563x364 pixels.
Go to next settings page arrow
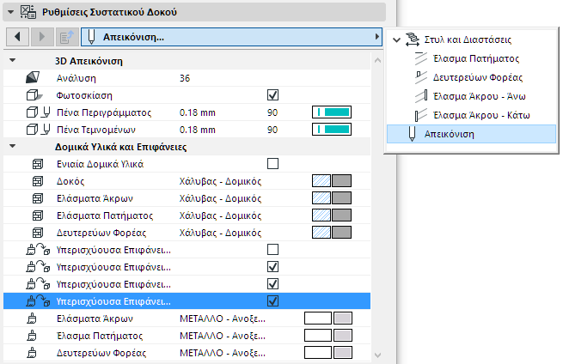(42, 37)
